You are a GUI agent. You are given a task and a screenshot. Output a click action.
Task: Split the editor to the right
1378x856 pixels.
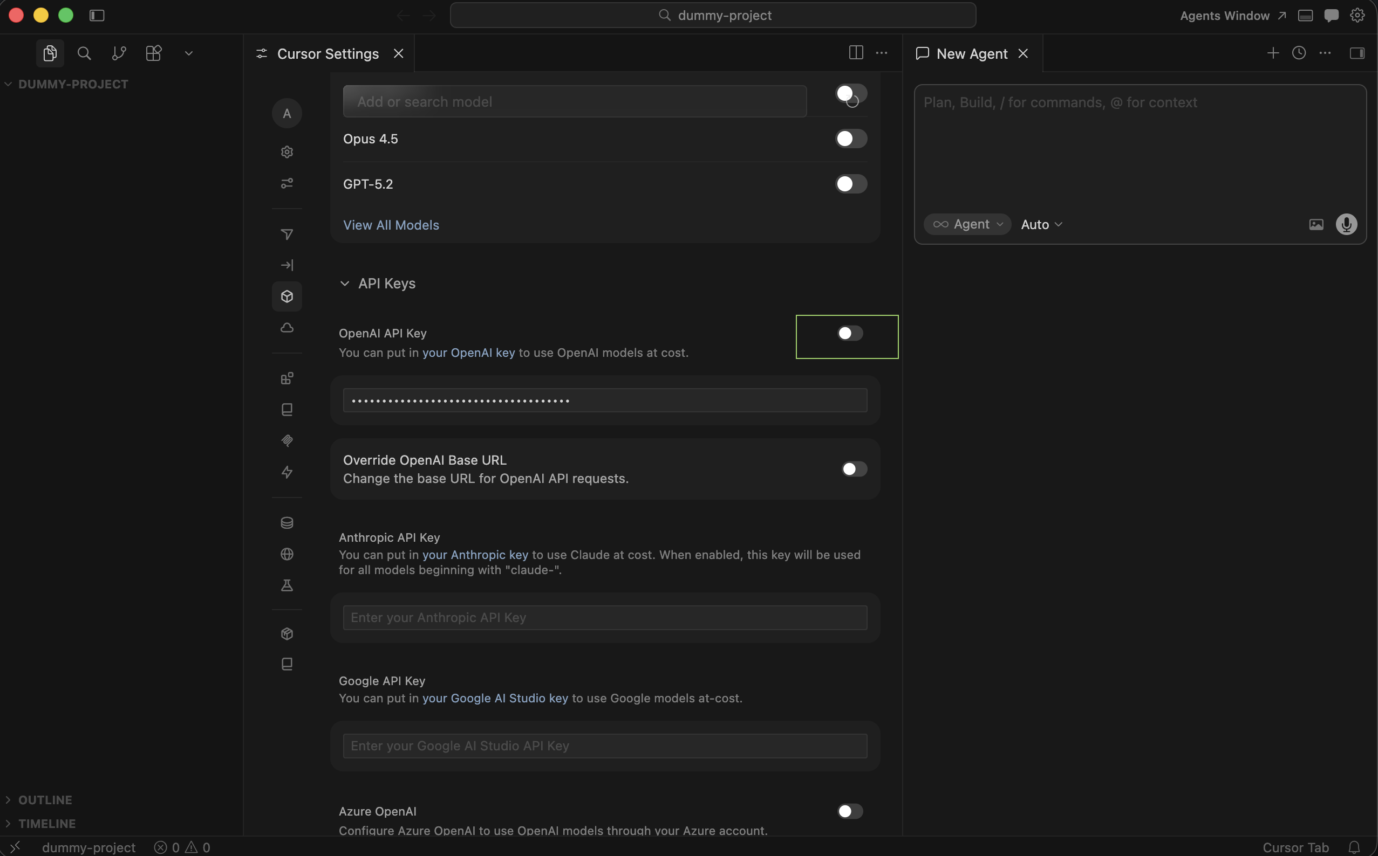click(x=856, y=53)
